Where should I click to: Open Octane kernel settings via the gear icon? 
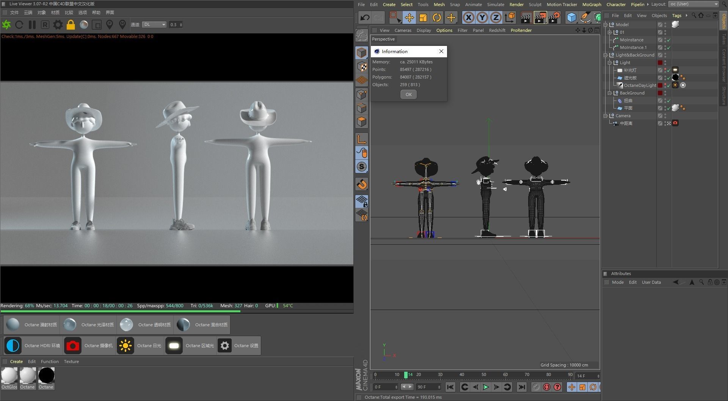point(58,24)
